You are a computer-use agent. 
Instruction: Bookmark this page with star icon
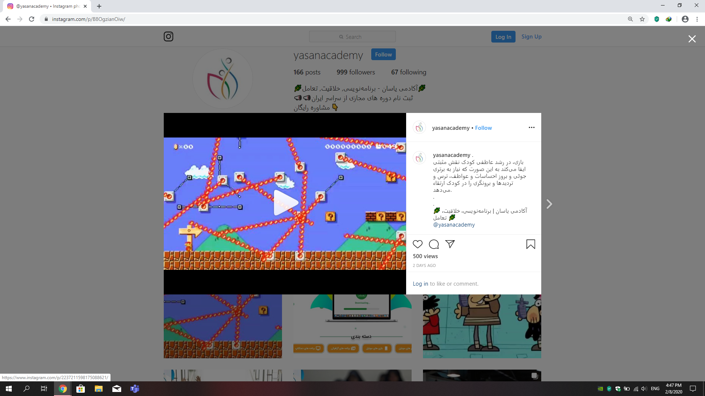642,19
